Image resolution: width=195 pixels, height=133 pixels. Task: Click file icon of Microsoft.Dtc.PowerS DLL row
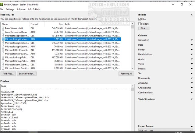coord(3,50)
